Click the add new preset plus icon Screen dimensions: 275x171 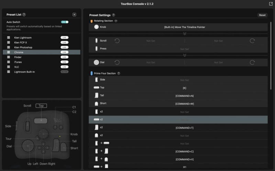pos(74,14)
